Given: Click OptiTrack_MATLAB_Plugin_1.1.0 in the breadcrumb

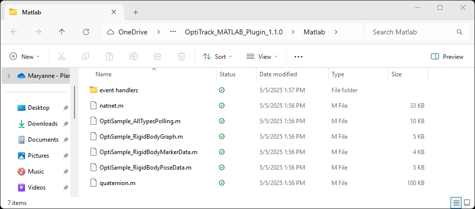Looking at the screenshot, I should (240, 32).
